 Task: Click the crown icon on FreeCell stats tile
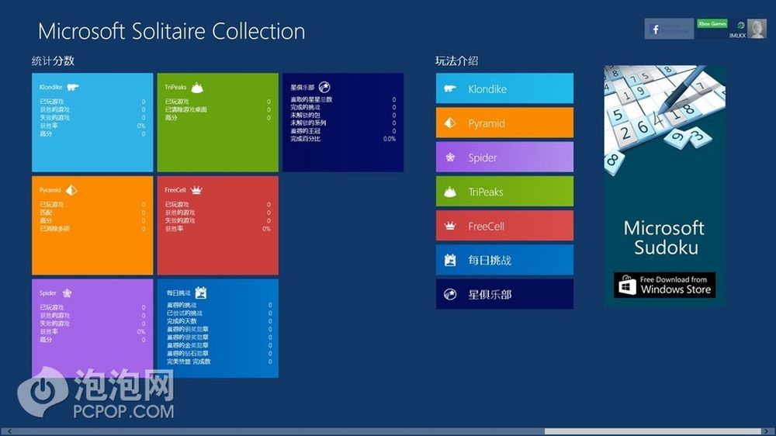coord(196,190)
